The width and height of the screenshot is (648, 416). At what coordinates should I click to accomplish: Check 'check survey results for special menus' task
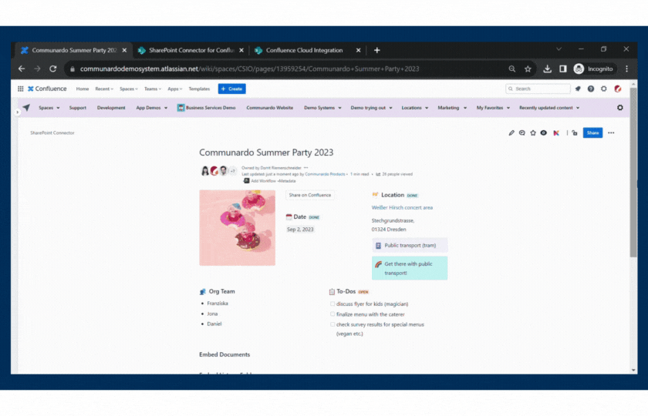[332, 324]
